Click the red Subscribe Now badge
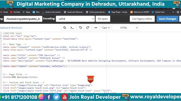 coord(90,79)
